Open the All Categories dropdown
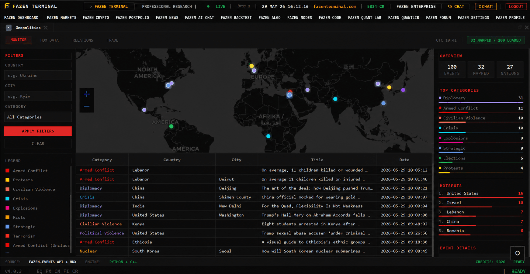The width and height of the screenshot is (530, 274). [x=38, y=117]
